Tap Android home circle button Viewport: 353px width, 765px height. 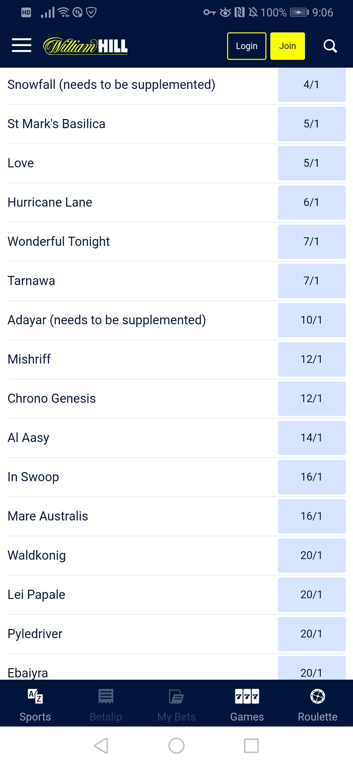176,746
